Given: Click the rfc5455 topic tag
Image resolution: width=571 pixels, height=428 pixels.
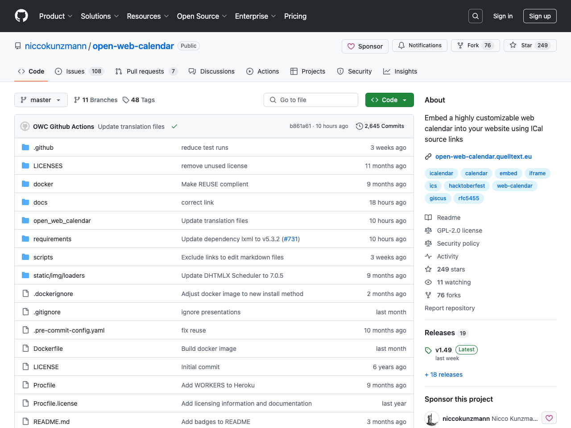Looking at the screenshot, I should [468, 198].
